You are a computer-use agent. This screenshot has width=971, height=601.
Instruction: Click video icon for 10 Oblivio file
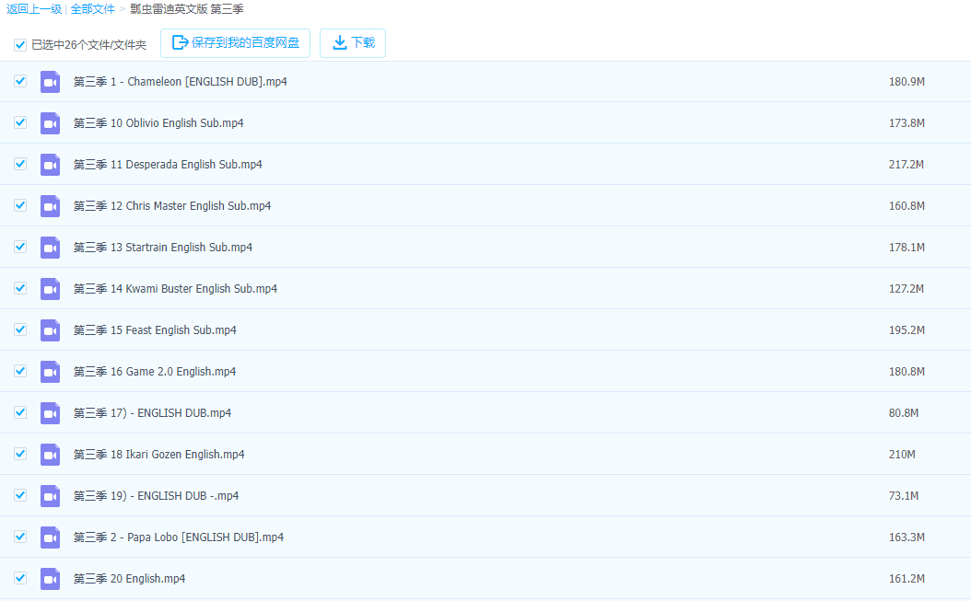coord(50,123)
